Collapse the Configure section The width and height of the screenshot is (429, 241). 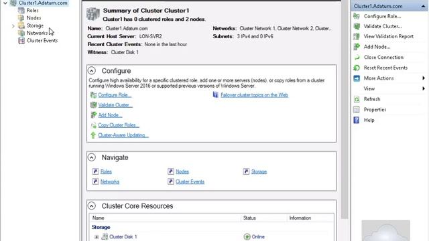click(x=92, y=71)
